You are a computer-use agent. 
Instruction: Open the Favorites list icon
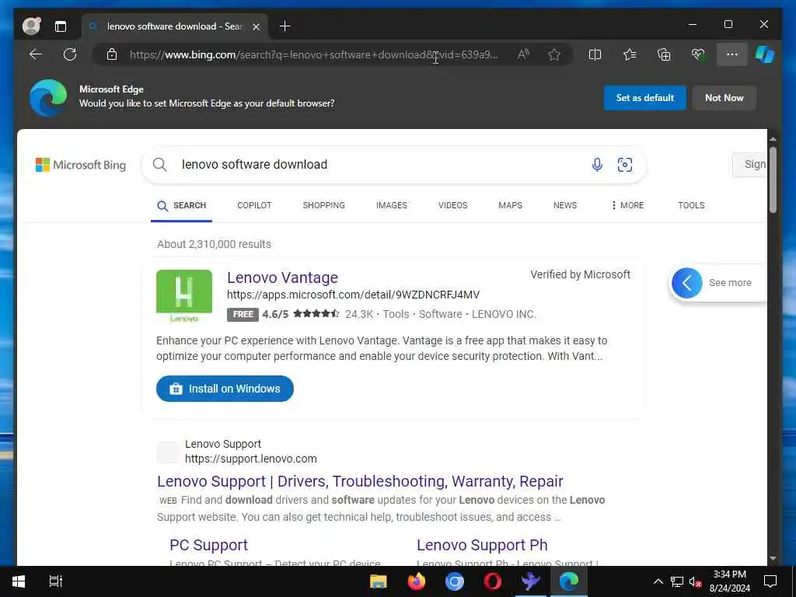[630, 54]
